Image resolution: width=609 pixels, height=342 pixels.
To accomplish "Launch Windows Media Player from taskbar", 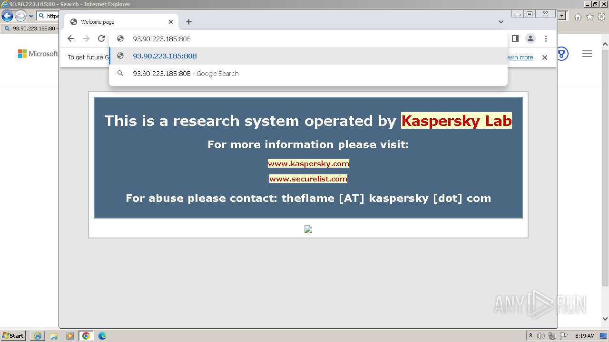I will coord(70,336).
